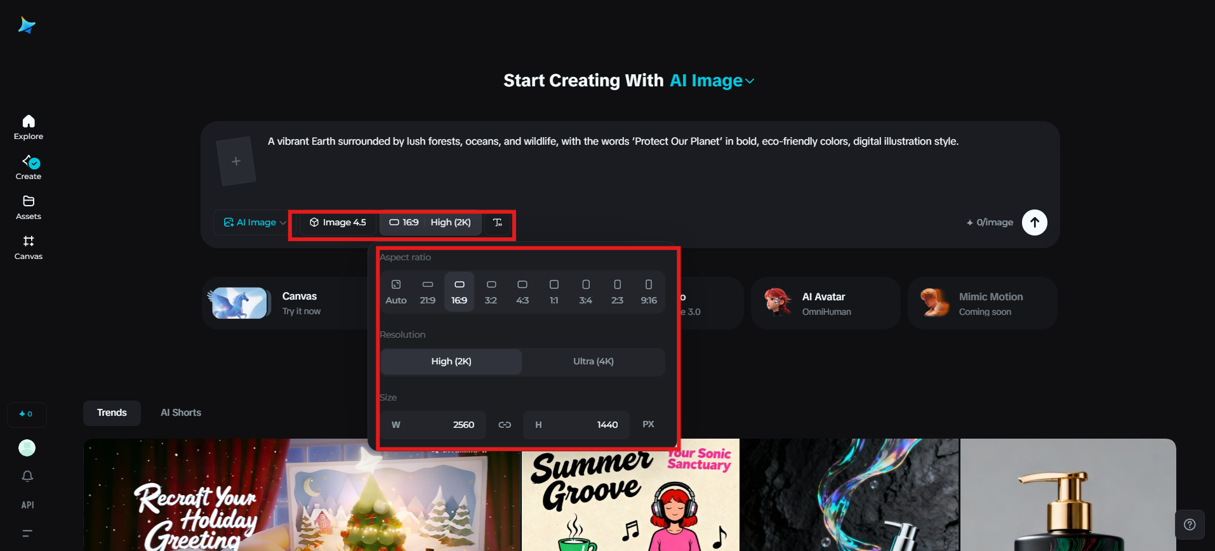Open the AI Avatar OmniHuman card
Image resolution: width=1215 pixels, height=551 pixels.
pyautogui.click(x=825, y=303)
